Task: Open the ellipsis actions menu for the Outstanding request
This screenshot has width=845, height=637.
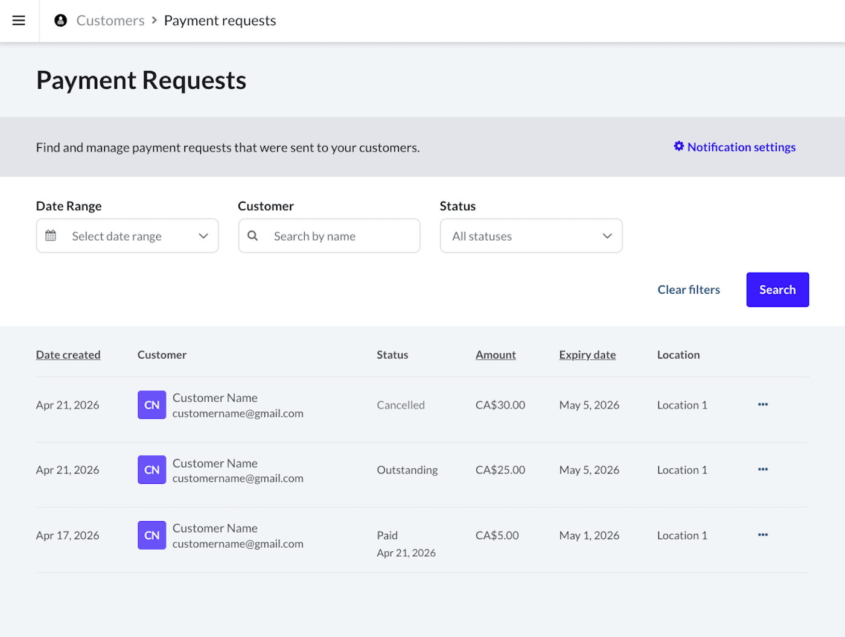Action: click(x=762, y=469)
